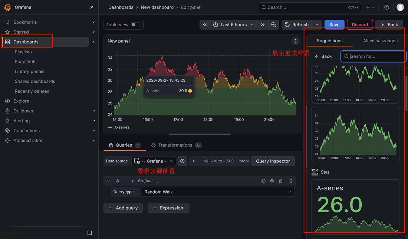Expand the Alerting section chevron
The width and height of the screenshot is (408, 239).
[x=94, y=121]
